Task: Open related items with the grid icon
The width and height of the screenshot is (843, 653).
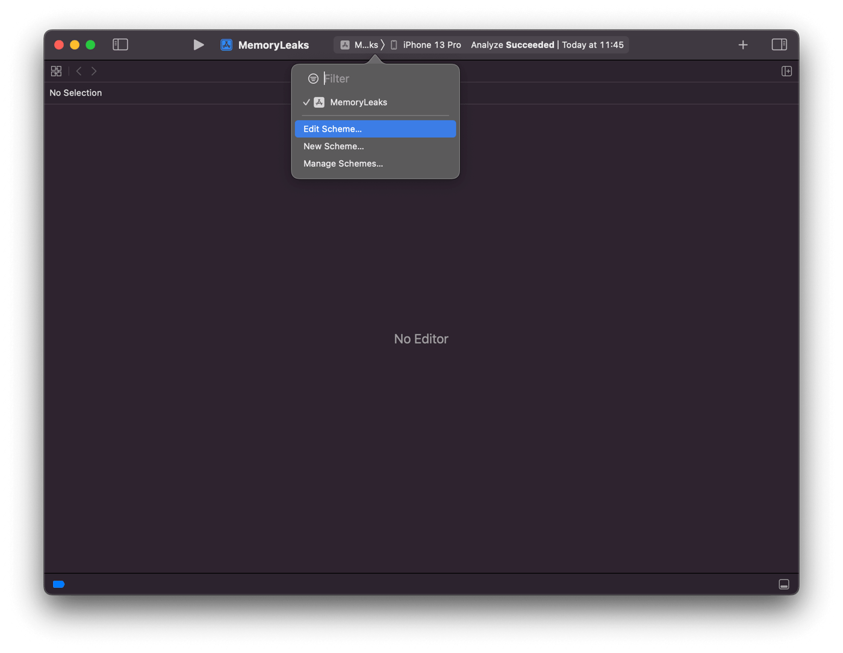Action: point(56,70)
